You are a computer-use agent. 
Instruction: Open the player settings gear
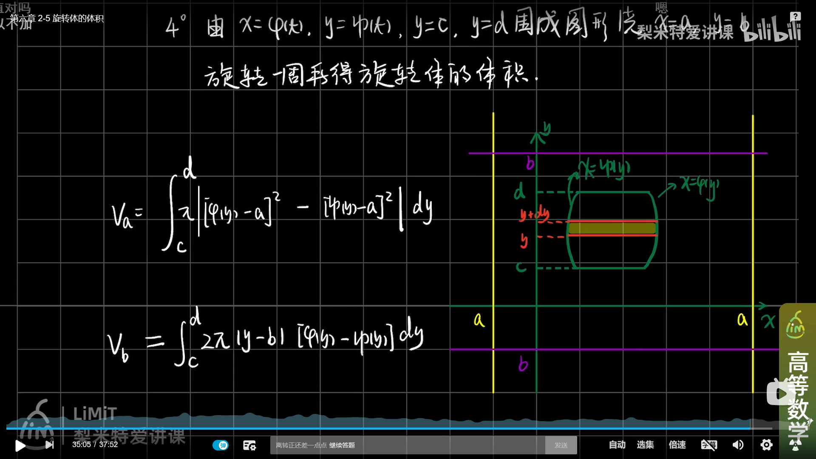point(766,445)
